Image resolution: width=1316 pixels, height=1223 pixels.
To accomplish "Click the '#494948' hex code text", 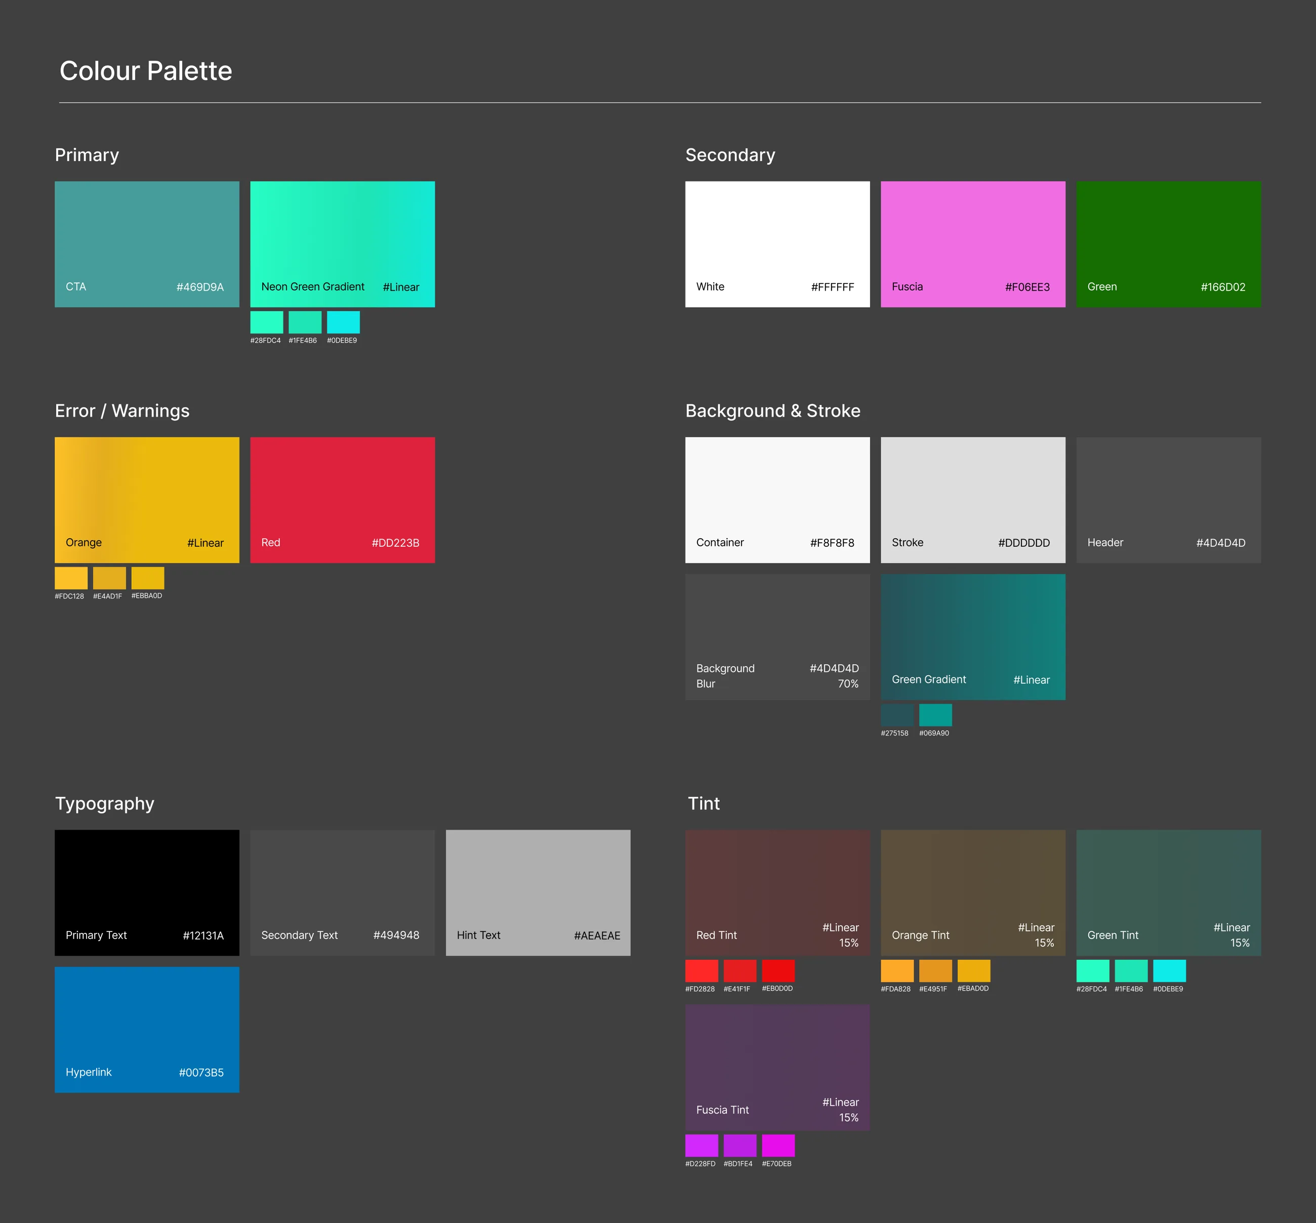I will (396, 935).
